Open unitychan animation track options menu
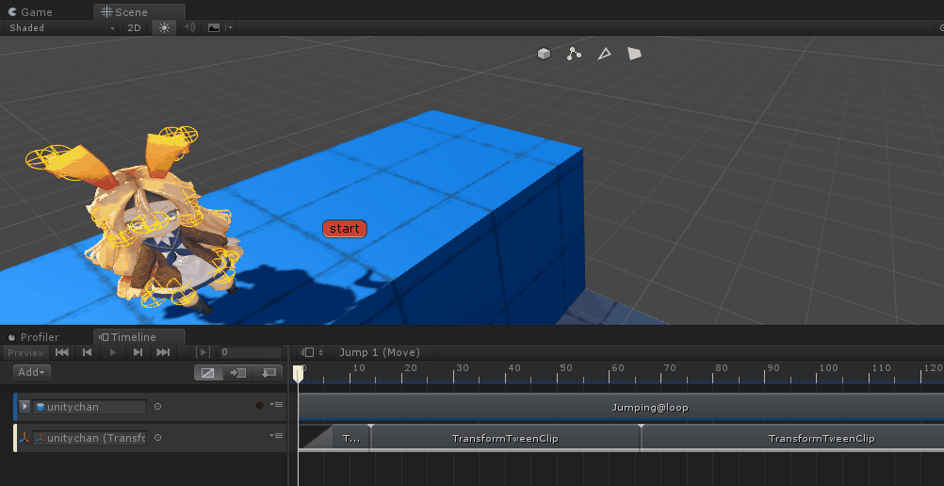Image resolution: width=944 pixels, height=486 pixels. tap(276, 405)
